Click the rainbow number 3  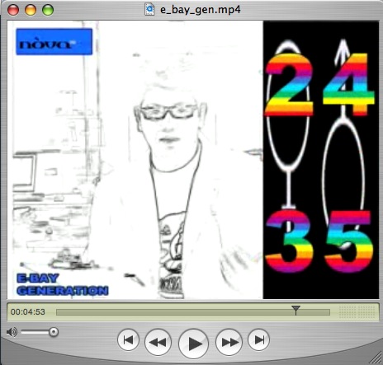point(289,241)
